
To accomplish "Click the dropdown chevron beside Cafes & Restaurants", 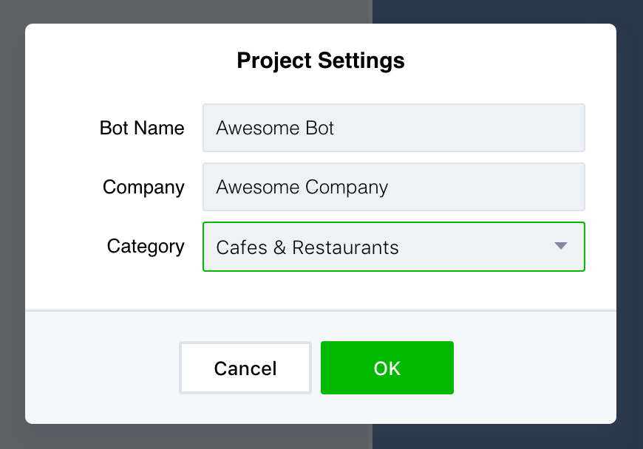I will click(559, 247).
